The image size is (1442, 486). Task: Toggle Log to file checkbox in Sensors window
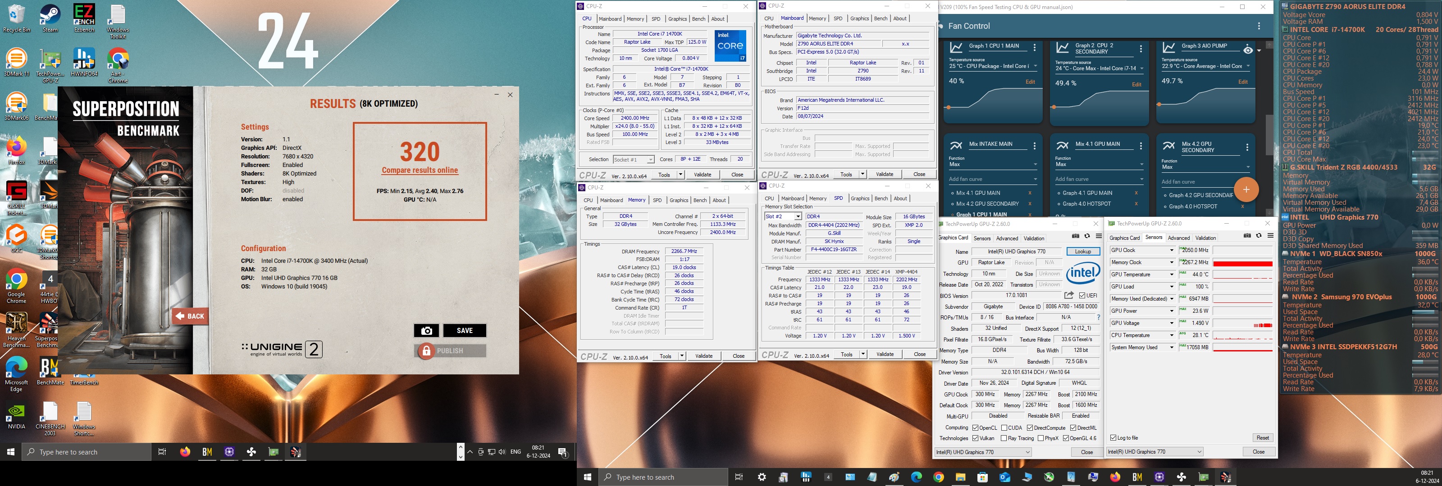(x=1113, y=438)
